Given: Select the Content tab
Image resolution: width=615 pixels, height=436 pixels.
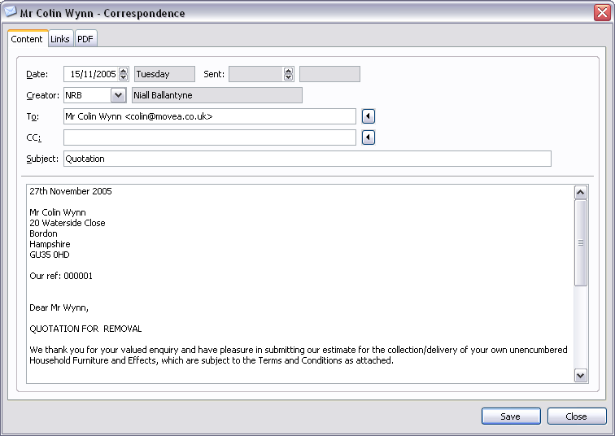Looking at the screenshot, I should (27, 39).
